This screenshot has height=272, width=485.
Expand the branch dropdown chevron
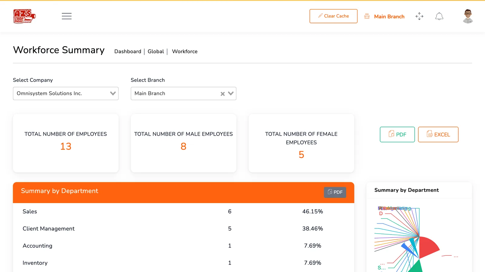click(x=231, y=93)
